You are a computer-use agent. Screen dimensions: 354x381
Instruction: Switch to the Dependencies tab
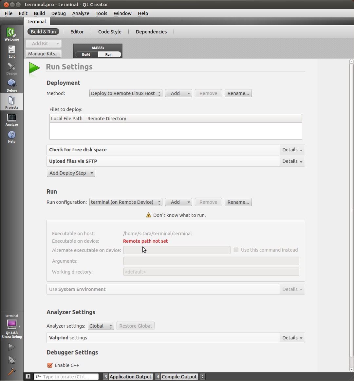(151, 31)
